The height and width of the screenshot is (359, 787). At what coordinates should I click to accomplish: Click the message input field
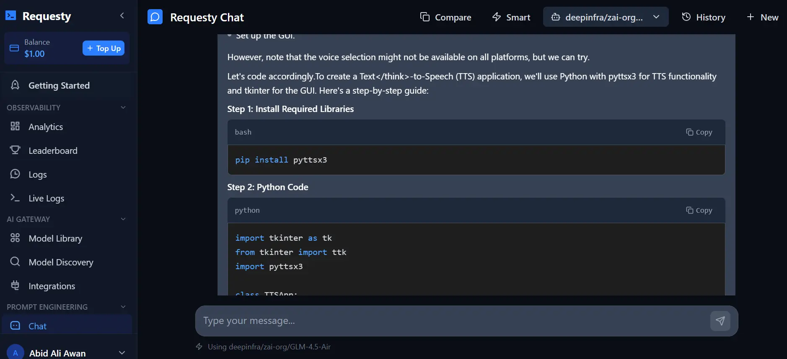pos(453,321)
